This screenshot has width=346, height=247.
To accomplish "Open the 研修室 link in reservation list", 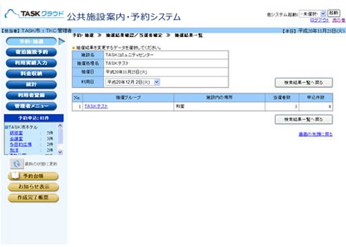I will 16,133.
